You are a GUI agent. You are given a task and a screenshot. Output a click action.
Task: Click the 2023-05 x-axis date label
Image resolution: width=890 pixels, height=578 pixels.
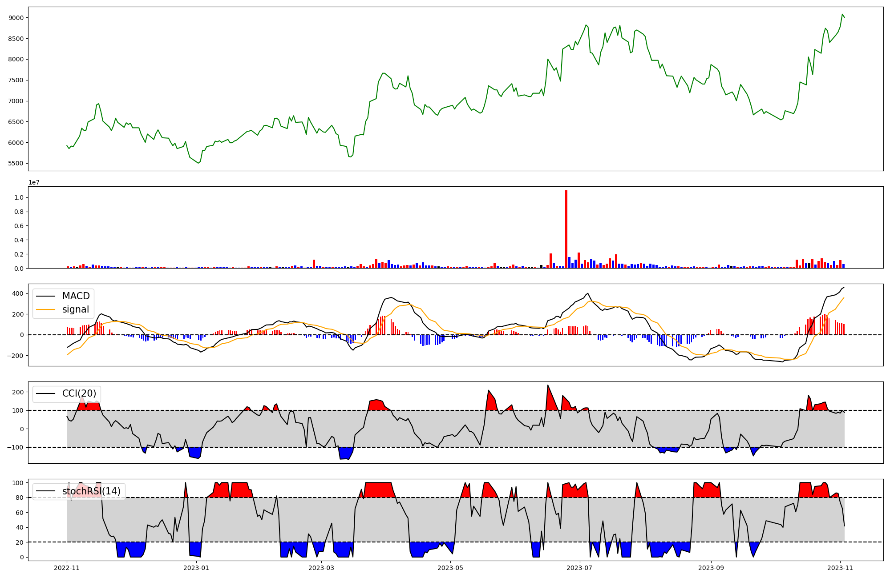pyautogui.click(x=450, y=568)
